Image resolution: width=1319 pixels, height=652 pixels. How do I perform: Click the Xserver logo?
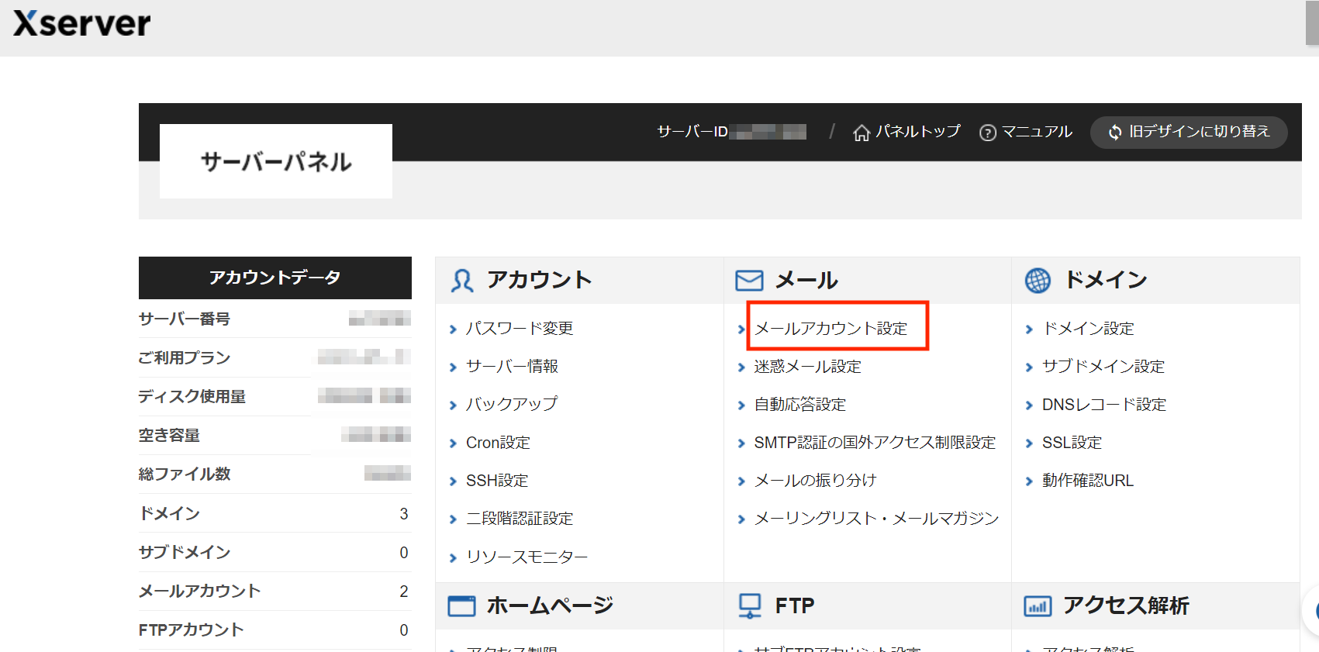point(82,24)
